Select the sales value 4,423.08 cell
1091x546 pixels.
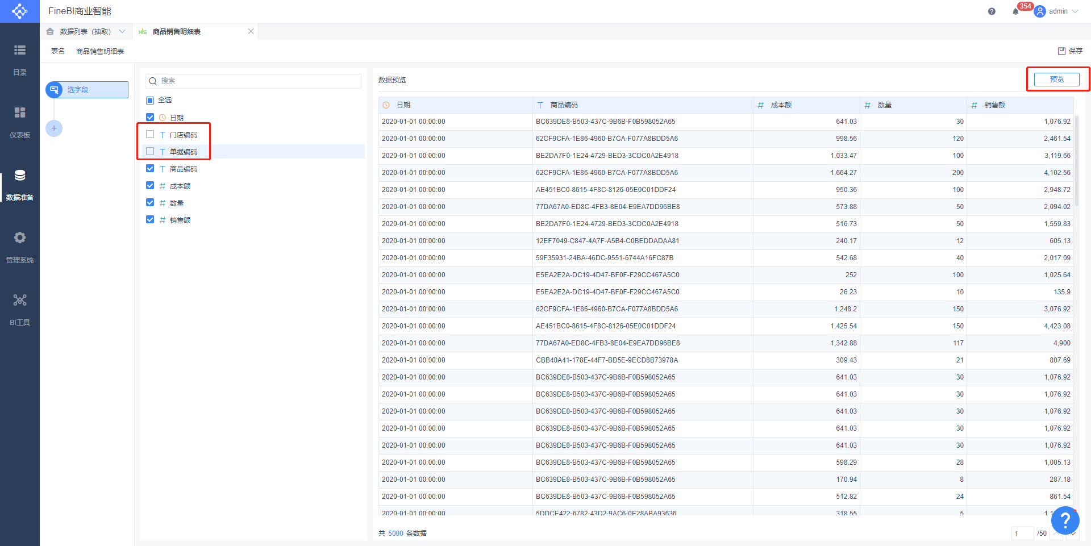[1020, 326]
